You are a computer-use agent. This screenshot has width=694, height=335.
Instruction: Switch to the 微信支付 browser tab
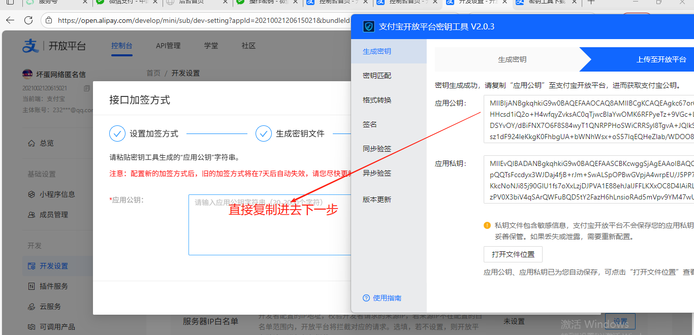(127, 2)
